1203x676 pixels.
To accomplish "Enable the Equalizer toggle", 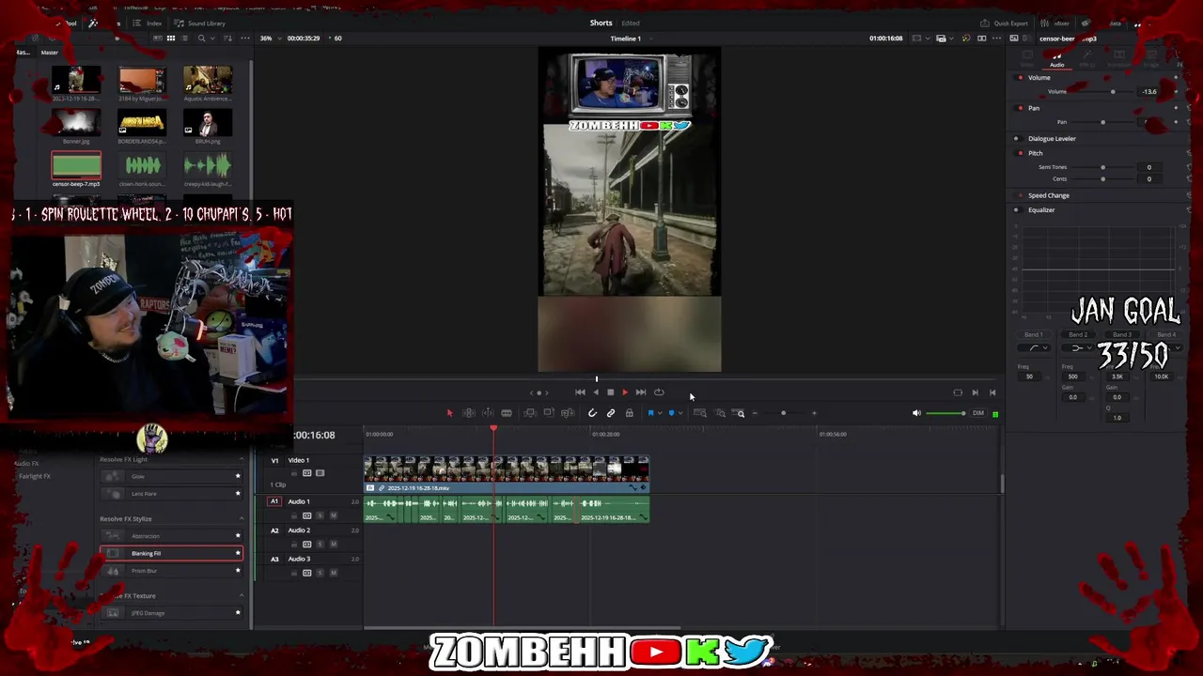I will pyautogui.click(x=1016, y=210).
